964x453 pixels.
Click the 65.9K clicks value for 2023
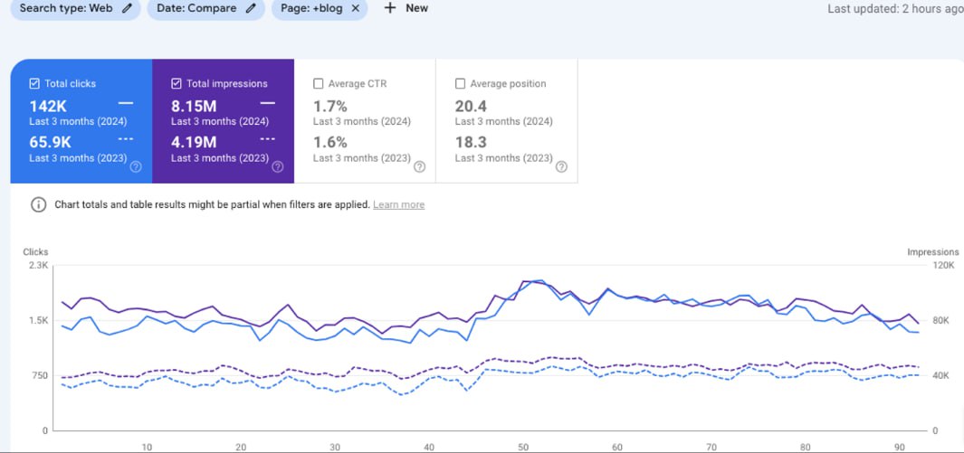[51, 142]
